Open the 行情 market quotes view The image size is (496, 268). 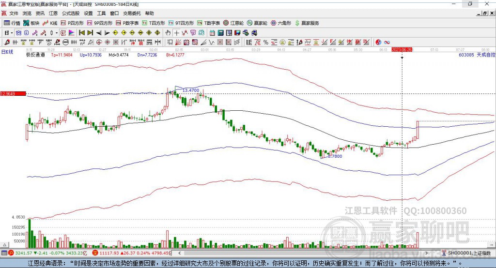(x=12, y=23)
